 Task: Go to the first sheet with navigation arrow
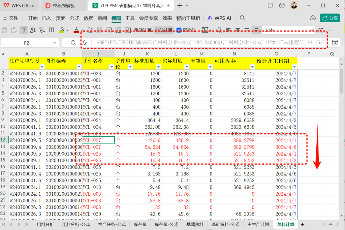click(x=3, y=224)
